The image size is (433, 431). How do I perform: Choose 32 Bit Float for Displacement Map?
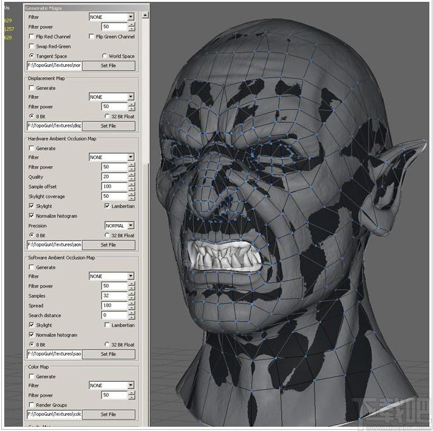click(107, 116)
